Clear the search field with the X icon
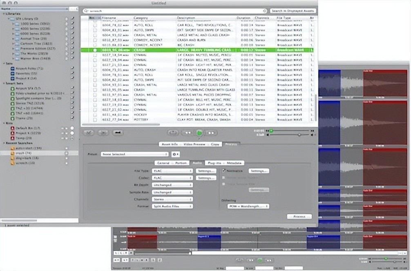This screenshot has height=271, width=411. 264,11
